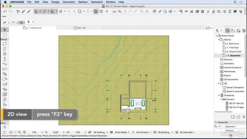The width and height of the screenshot is (247, 139).
Task: Activate the Column tool
Action: point(5,59)
